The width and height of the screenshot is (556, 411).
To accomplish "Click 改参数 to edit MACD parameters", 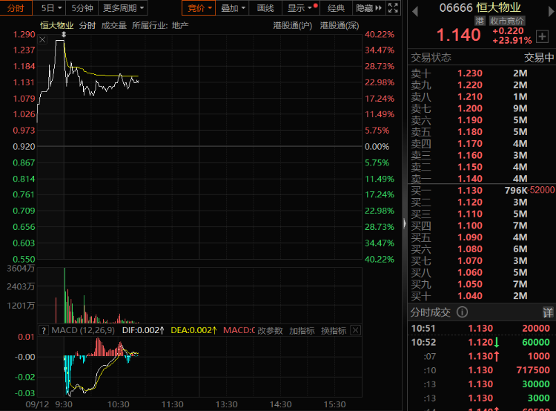I will click(x=270, y=331).
